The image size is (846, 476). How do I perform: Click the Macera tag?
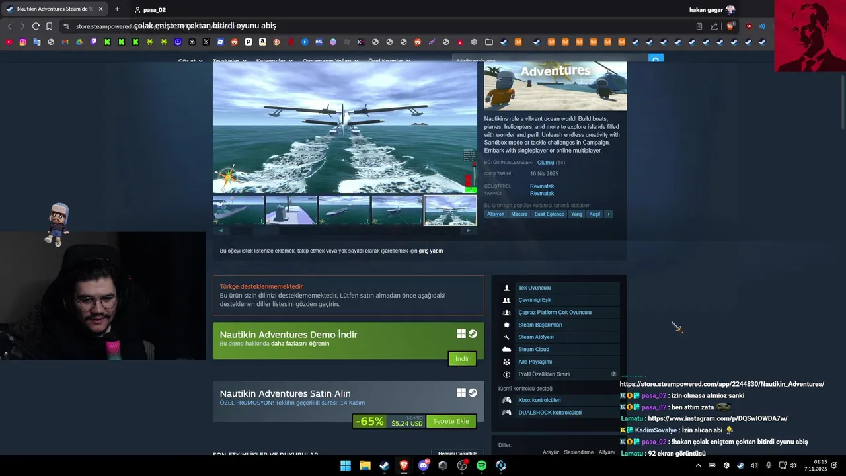pyautogui.click(x=519, y=214)
